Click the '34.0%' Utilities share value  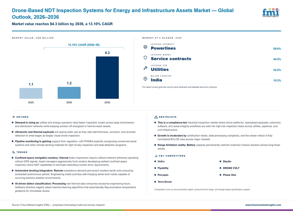(277, 70)
